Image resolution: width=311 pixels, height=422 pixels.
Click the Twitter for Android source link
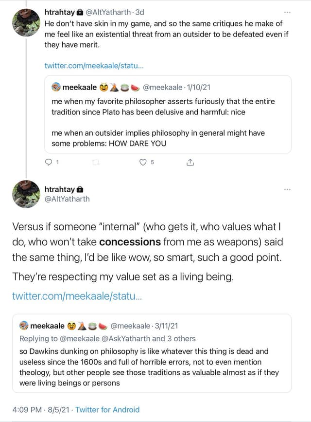[107, 409]
